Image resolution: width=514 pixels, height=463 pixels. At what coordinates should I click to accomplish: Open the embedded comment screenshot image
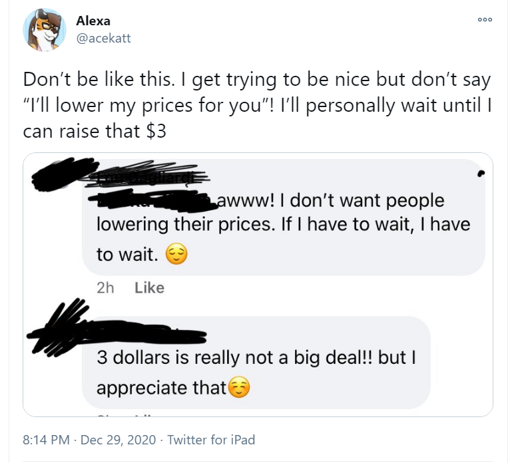[258, 285]
